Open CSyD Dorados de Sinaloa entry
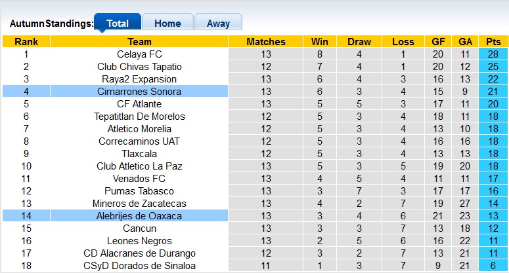This screenshot has width=509, height=273. pyautogui.click(x=139, y=266)
